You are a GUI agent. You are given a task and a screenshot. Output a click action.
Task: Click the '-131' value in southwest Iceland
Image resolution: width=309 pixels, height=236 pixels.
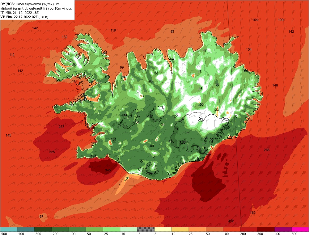tap(113, 139)
